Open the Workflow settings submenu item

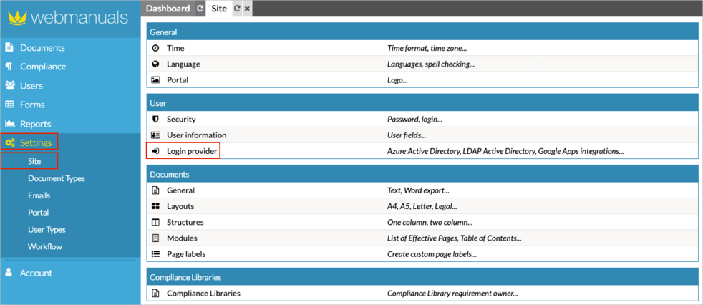pos(45,246)
